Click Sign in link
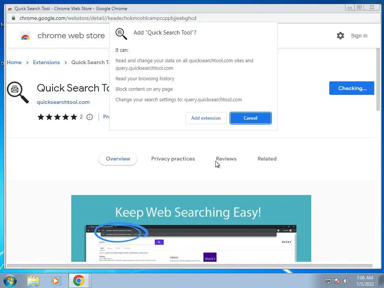 point(359,36)
